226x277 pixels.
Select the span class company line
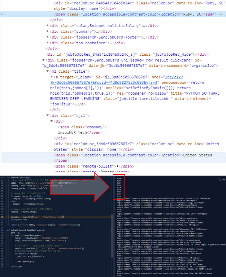click(82, 127)
